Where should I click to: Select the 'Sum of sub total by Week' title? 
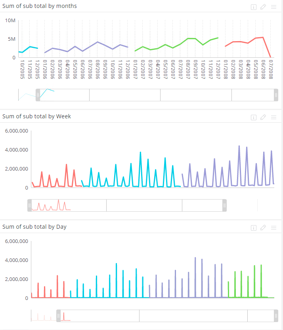[36, 116]
